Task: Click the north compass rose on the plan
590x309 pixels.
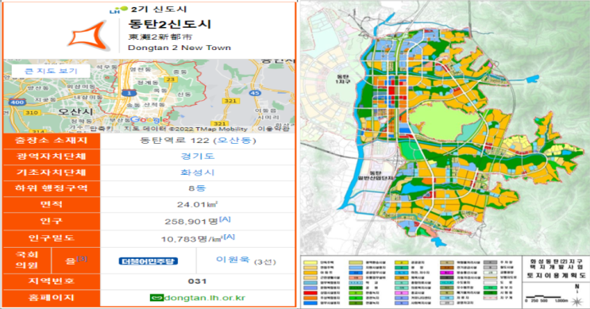Action: coord(577,301)
